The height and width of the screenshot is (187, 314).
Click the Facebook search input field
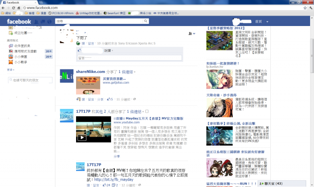[99, 21]
